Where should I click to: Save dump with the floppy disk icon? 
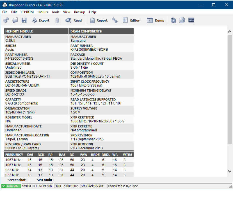pos(24,20)
